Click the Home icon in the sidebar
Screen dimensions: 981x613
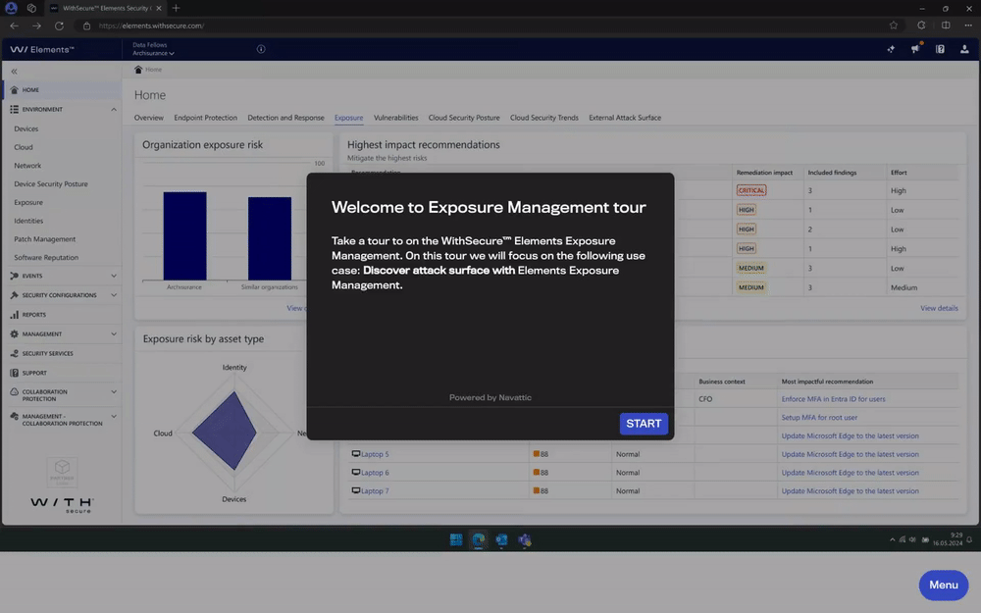(x=14, y=90)
